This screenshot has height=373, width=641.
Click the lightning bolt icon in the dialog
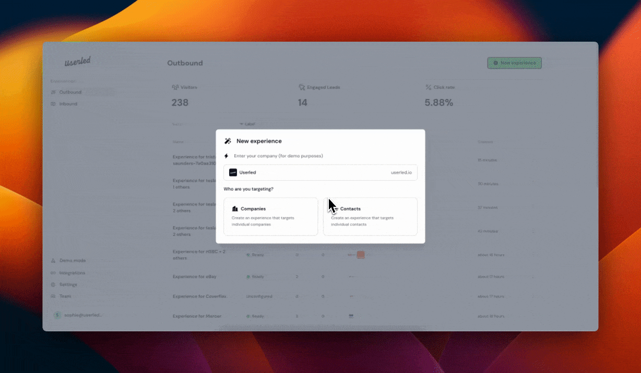click(227, 156)
